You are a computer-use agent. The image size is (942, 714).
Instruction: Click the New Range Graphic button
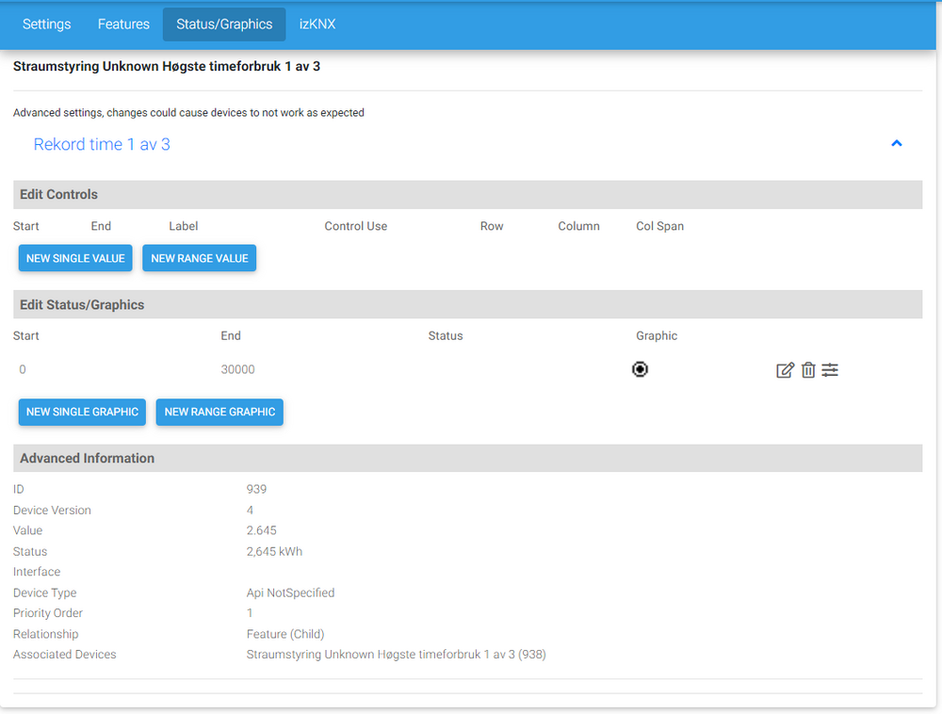pos(219,412)
